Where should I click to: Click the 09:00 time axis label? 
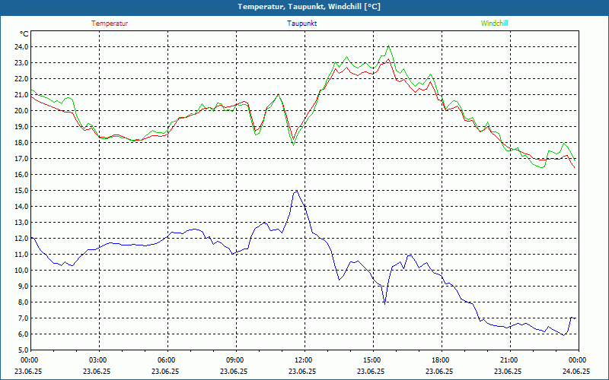pyautogui.click(x=236, y=360)
